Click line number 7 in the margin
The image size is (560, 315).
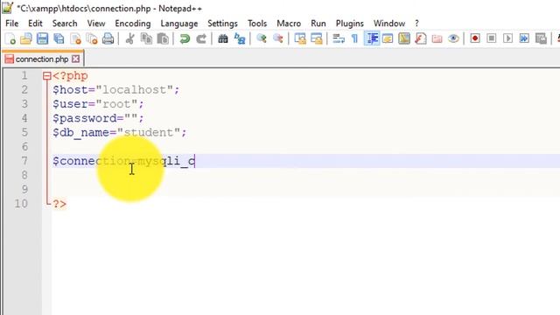coord(24,161)
